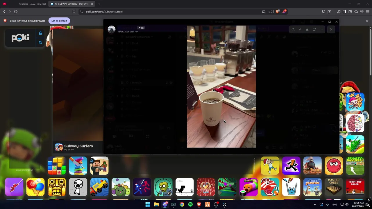Open the Windows Start menu
The width and height of the screenshot is (372, 209).
pos(148,204)
